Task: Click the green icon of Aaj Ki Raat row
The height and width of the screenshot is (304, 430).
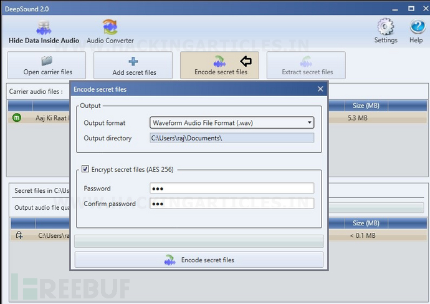Action: (17, 118)
